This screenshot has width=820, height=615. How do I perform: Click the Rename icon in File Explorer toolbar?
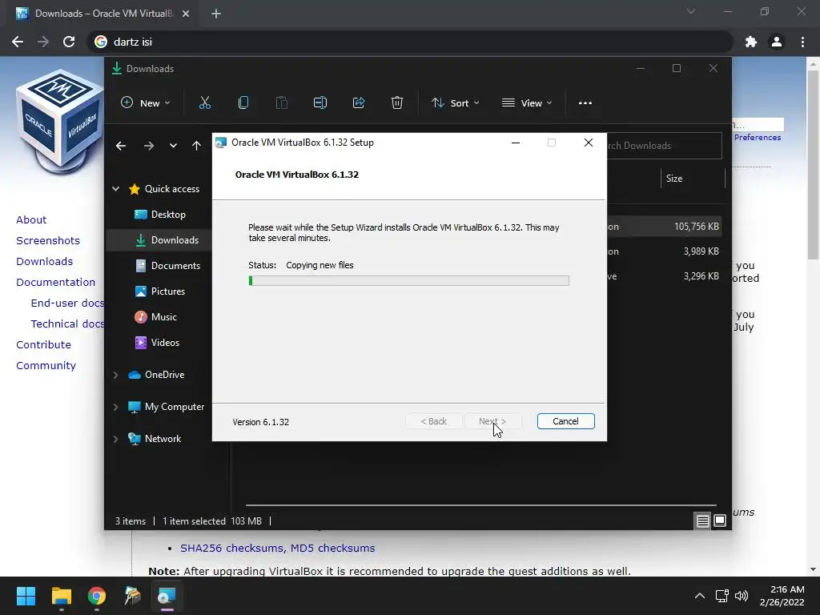click(x=320, y=103)
